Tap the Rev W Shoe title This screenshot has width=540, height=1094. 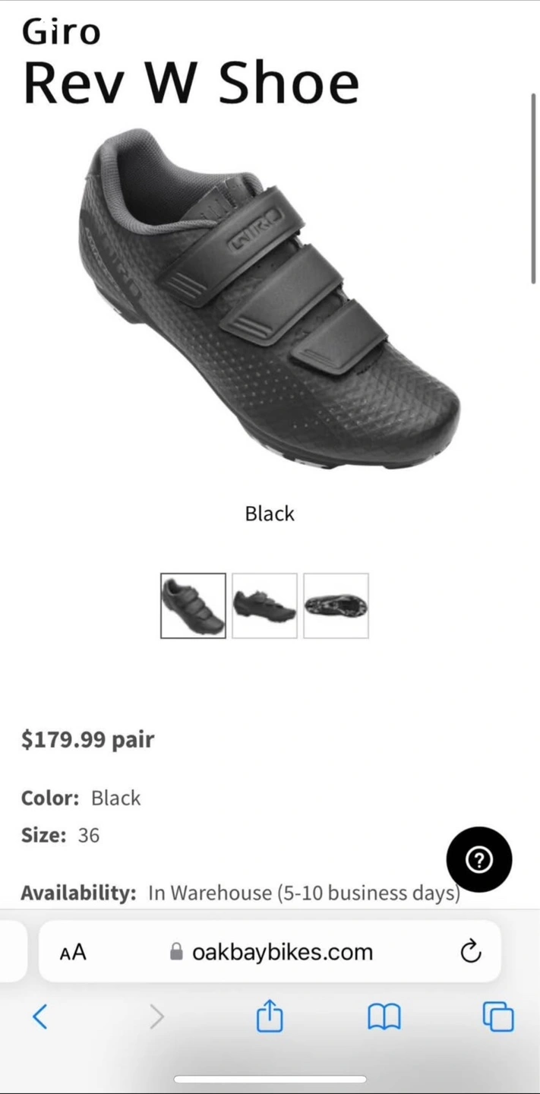pos(191,82)
